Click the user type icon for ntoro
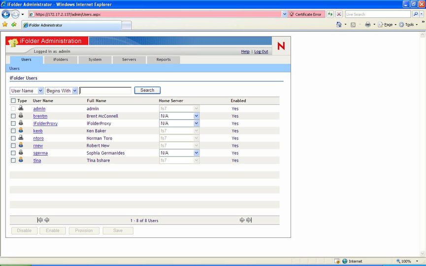 click(21, 137)
